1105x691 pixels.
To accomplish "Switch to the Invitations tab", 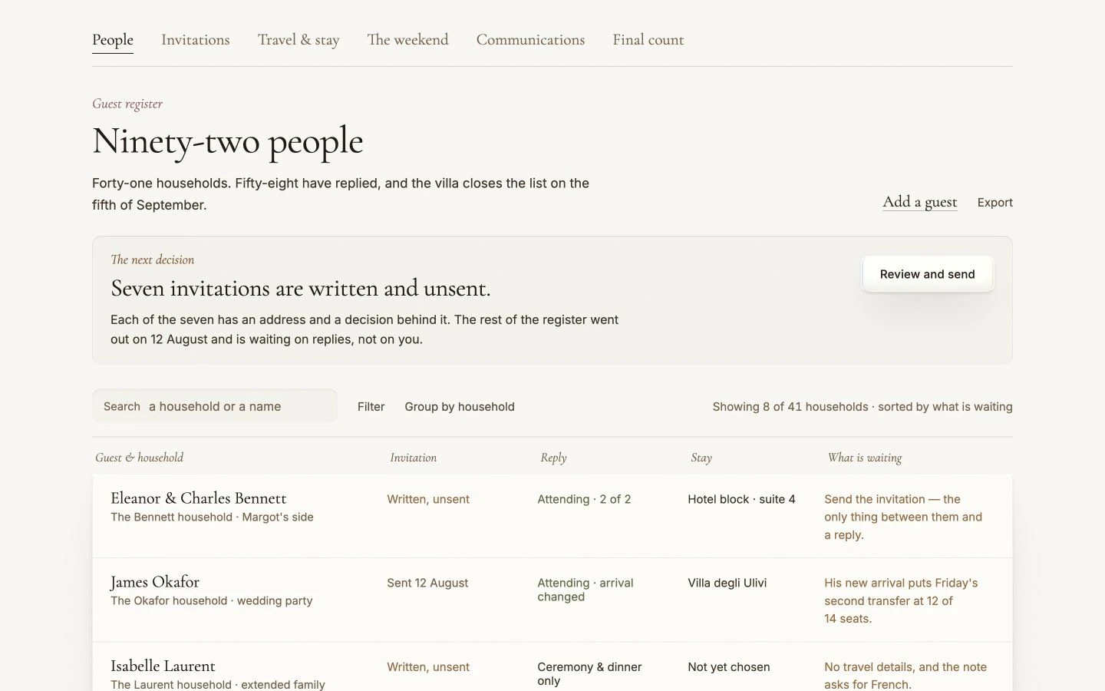I will click(x=196, y=40).
